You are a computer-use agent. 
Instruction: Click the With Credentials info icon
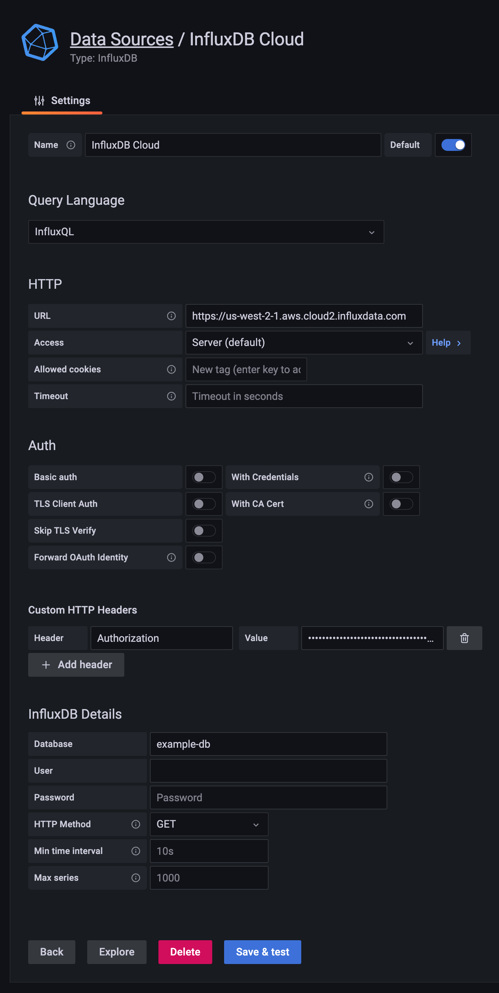[368, 477]
